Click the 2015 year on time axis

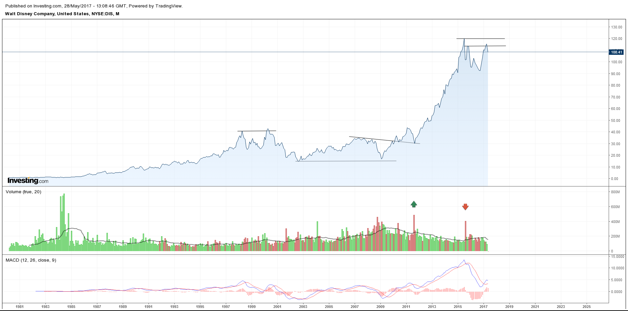point(458,307)
